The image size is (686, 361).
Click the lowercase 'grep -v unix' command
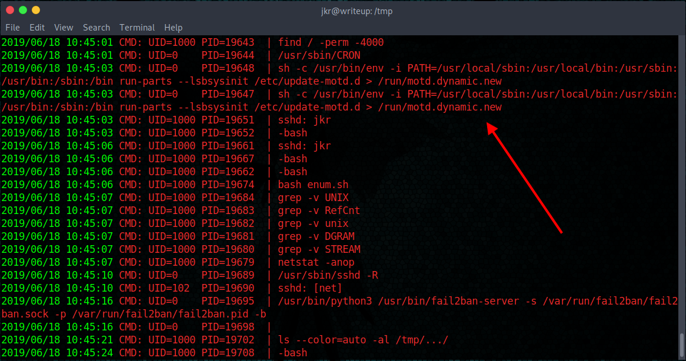[313, 223]
